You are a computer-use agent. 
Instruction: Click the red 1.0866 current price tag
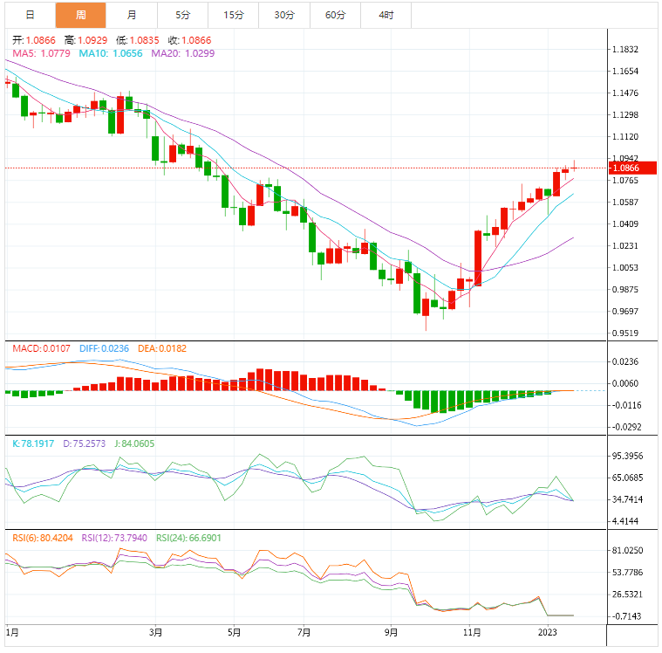[632, 168]
